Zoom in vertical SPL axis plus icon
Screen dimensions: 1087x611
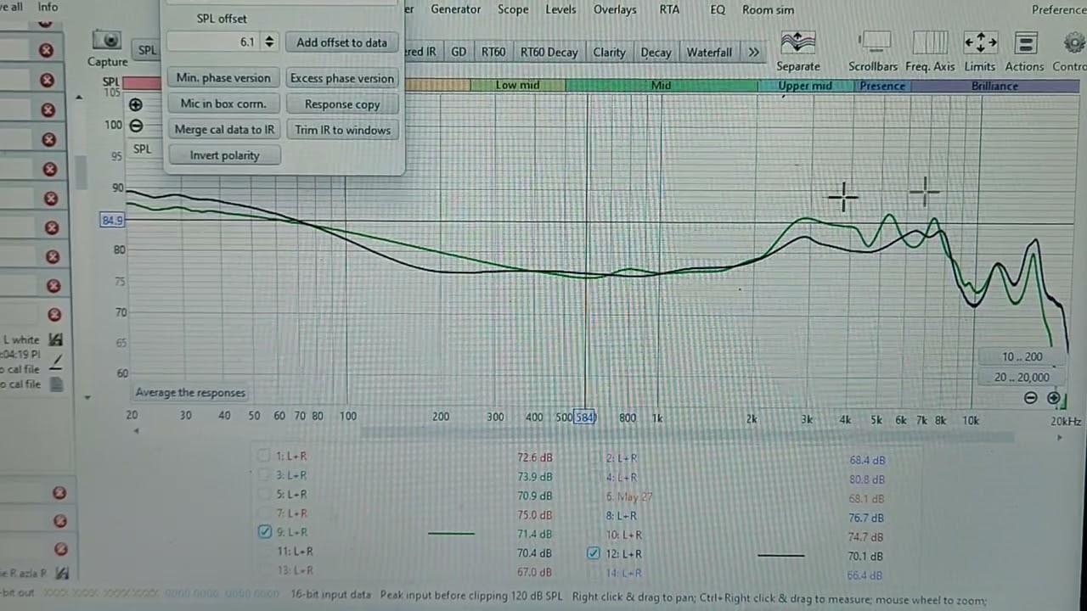pos(136,104)
